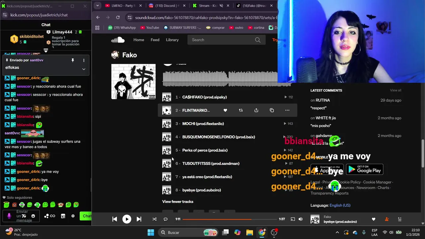Open the cast to device icon

pos(293,219)
